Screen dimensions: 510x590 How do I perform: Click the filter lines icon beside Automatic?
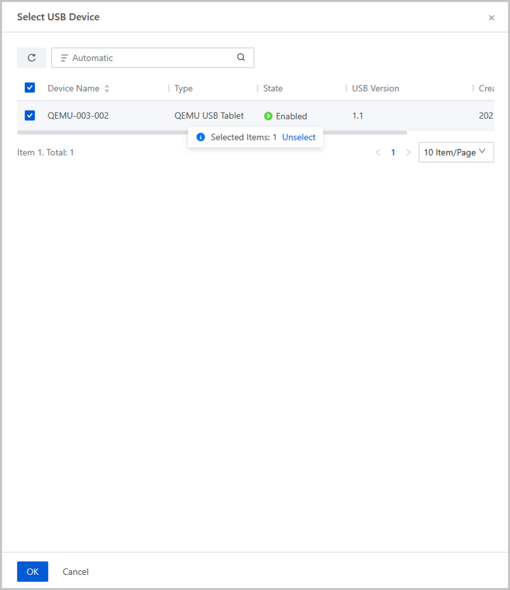coord(64,58)
